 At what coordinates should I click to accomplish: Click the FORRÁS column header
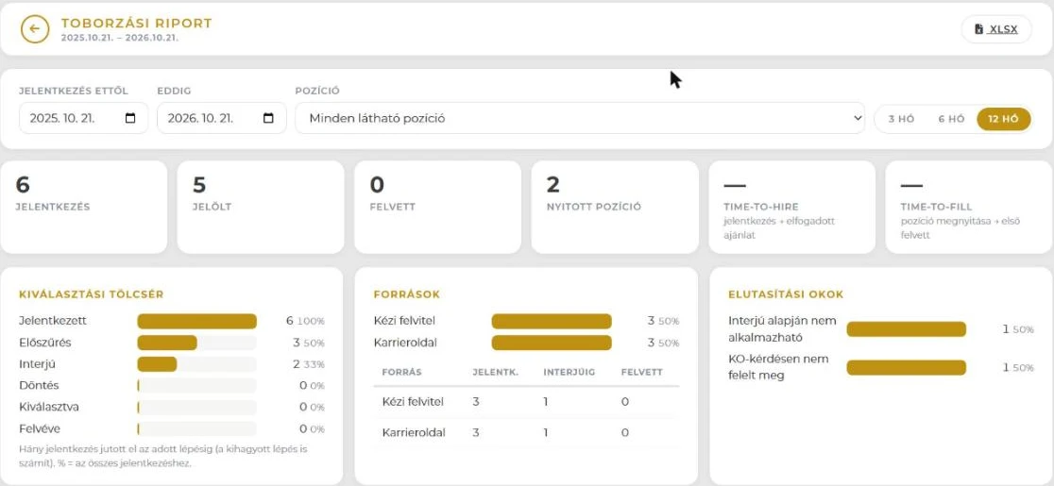(401, 372)
